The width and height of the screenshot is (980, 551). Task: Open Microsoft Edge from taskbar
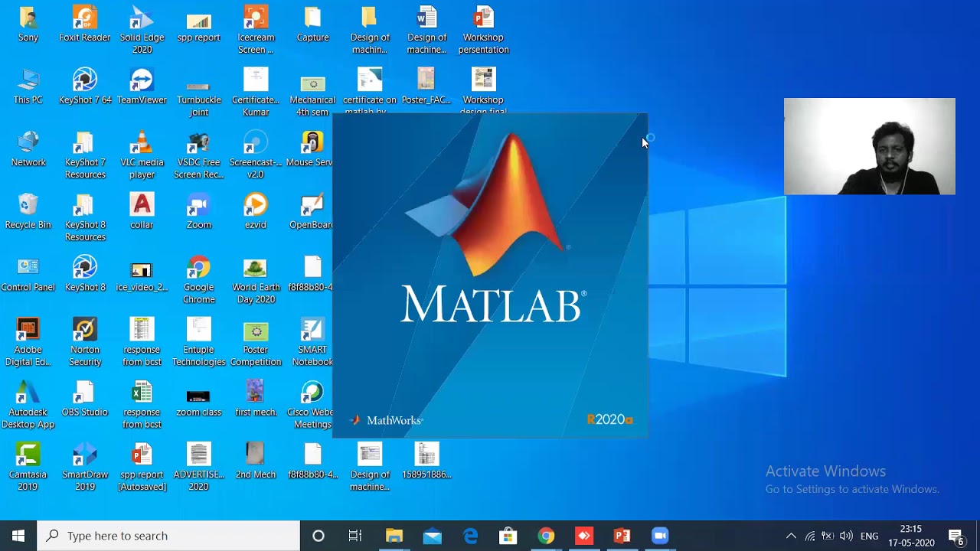point(470,536)
